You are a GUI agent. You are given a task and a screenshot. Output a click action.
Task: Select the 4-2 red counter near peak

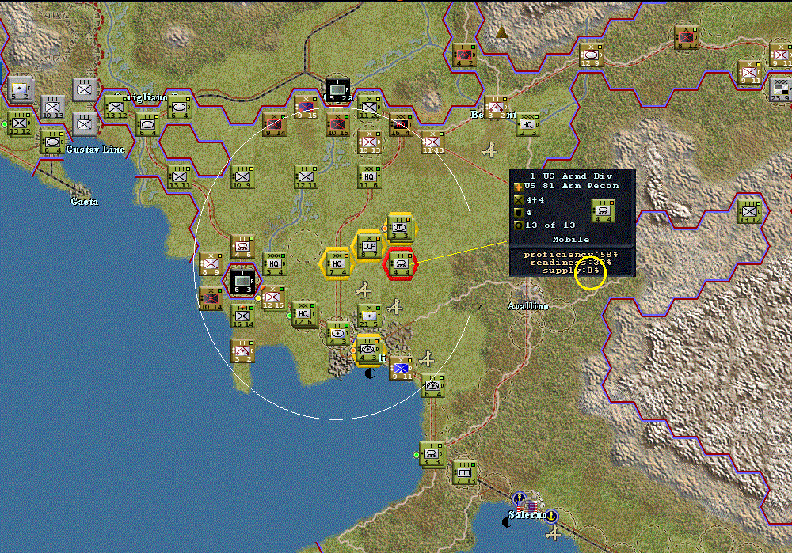coord(464,55)
